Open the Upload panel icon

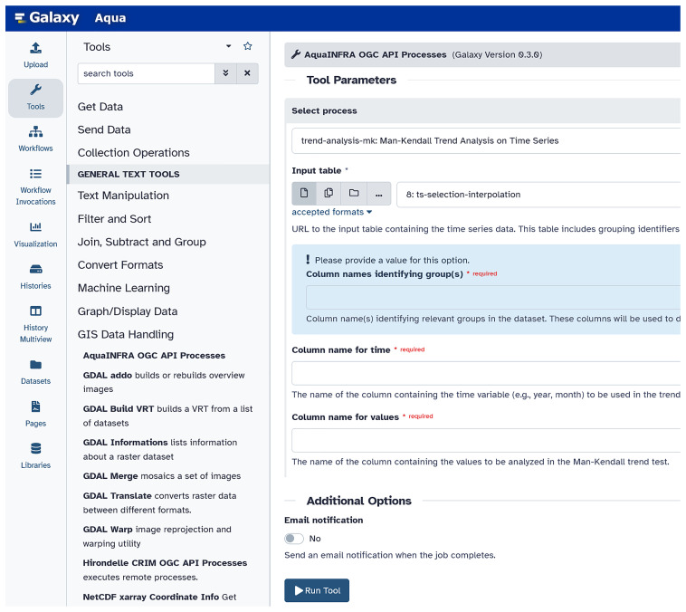(x=35, y=48)
